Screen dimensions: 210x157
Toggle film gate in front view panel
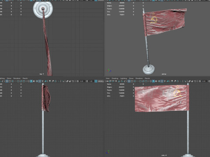point(10,81)
